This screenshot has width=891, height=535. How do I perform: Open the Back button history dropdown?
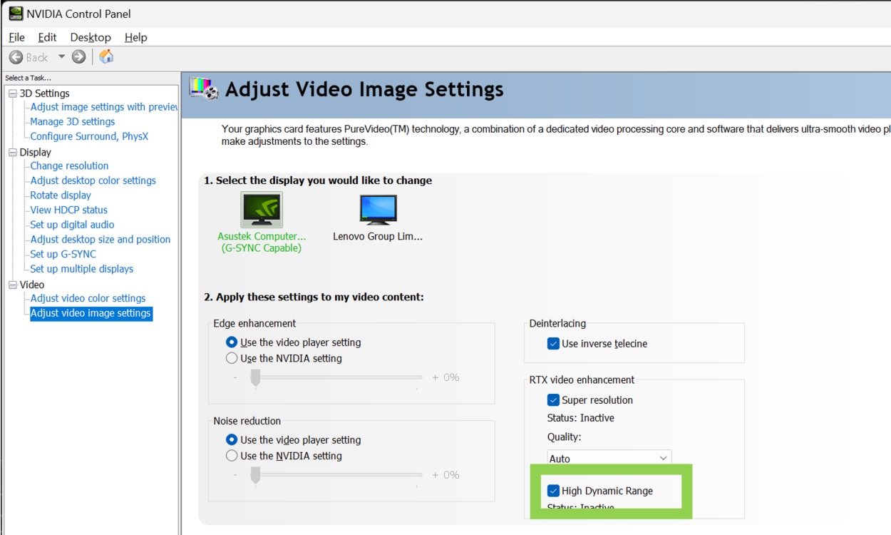point(61,56)
